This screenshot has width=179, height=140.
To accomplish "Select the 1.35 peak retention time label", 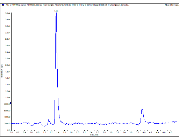I will 56,11.
